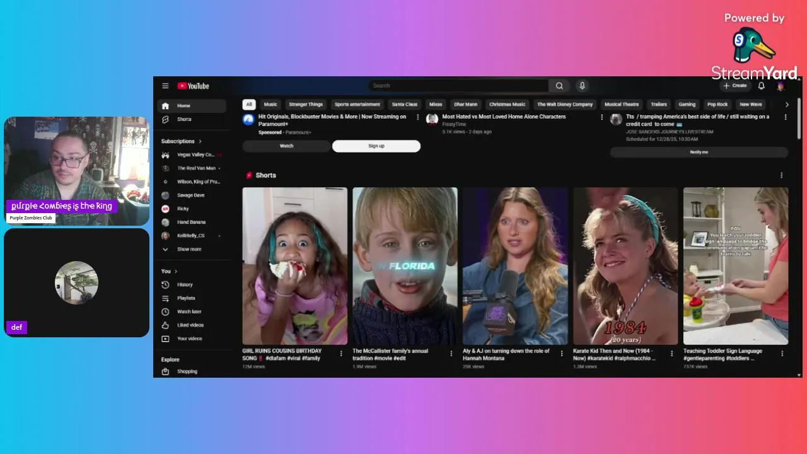Click the Sign up button
This screenshot has height=454, width=807.
pos(376,146)
